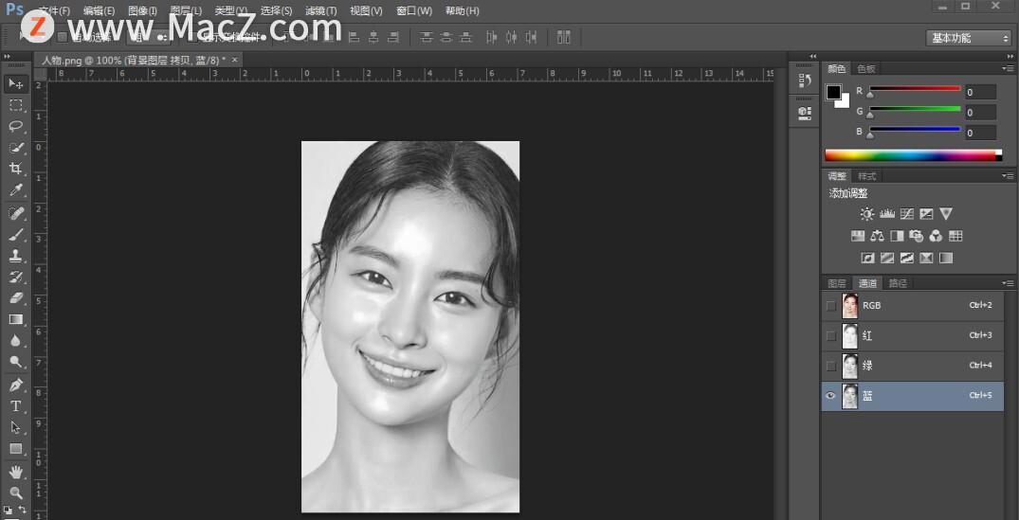This screenshot has height=520, width=1019.
Task: Add a Color Balance adjustment
Action: (x=878, y=236)
